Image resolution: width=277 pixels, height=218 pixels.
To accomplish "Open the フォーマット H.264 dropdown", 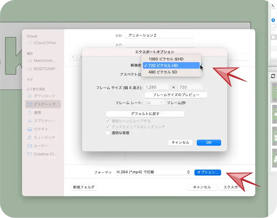I will click(x=153, y=172).
